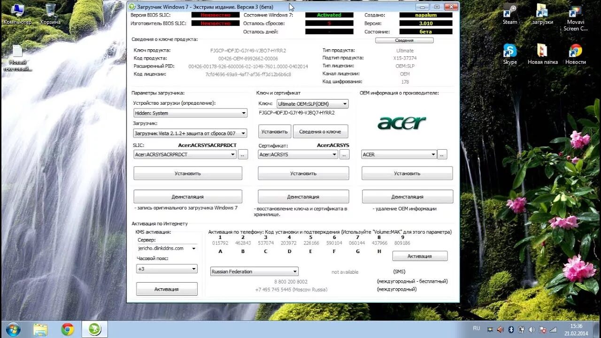Click installation code block 809186
The width and height of the screenshot is (601, 338).
[402, 243]
